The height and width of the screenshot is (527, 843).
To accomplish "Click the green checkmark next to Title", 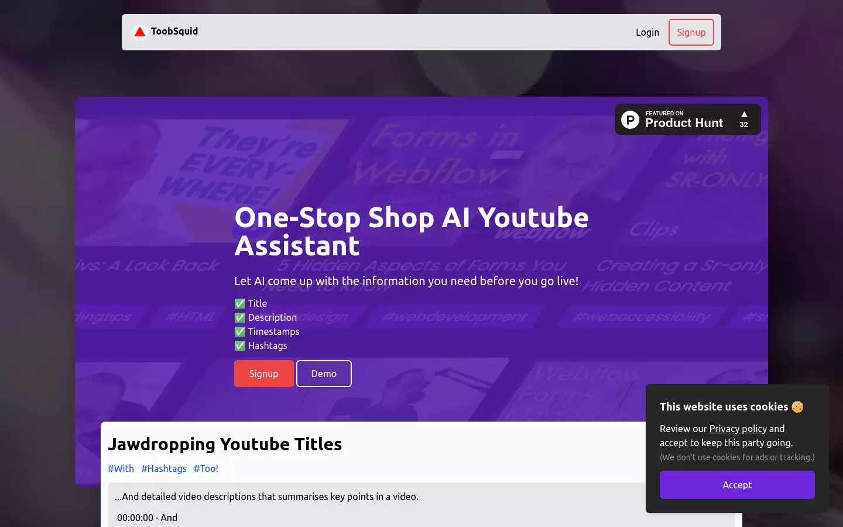I will 240,303.
